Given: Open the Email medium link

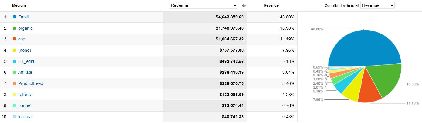Looking at the screenshot, I should pos(23,17).
